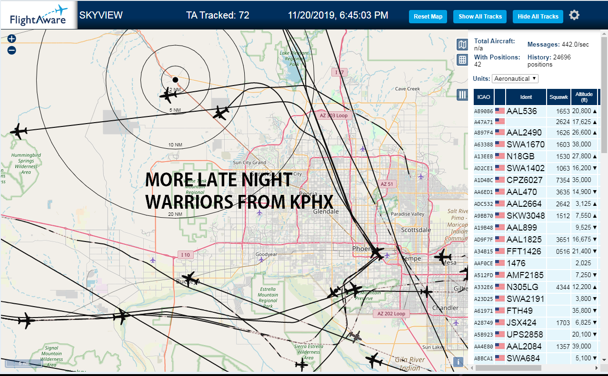Select the site position dot marker
The width and height of the screenshot is (608, 376).
coord(175,79)
